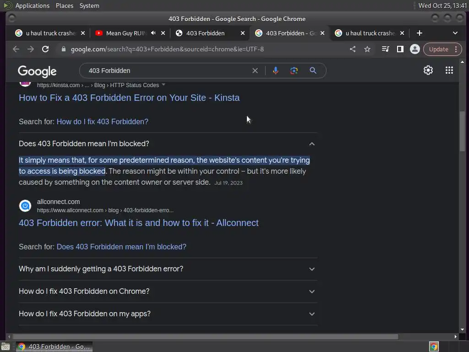
Task: Bookmark this tab with the star
Action: (367, 49)
